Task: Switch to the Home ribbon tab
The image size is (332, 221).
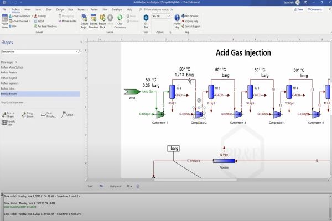Action: click(x=28, y=9)
